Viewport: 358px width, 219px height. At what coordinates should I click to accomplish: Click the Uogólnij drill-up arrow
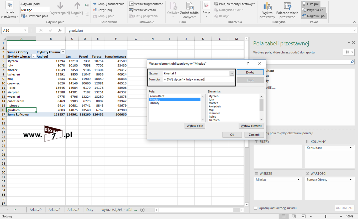(x=77, y=9)
